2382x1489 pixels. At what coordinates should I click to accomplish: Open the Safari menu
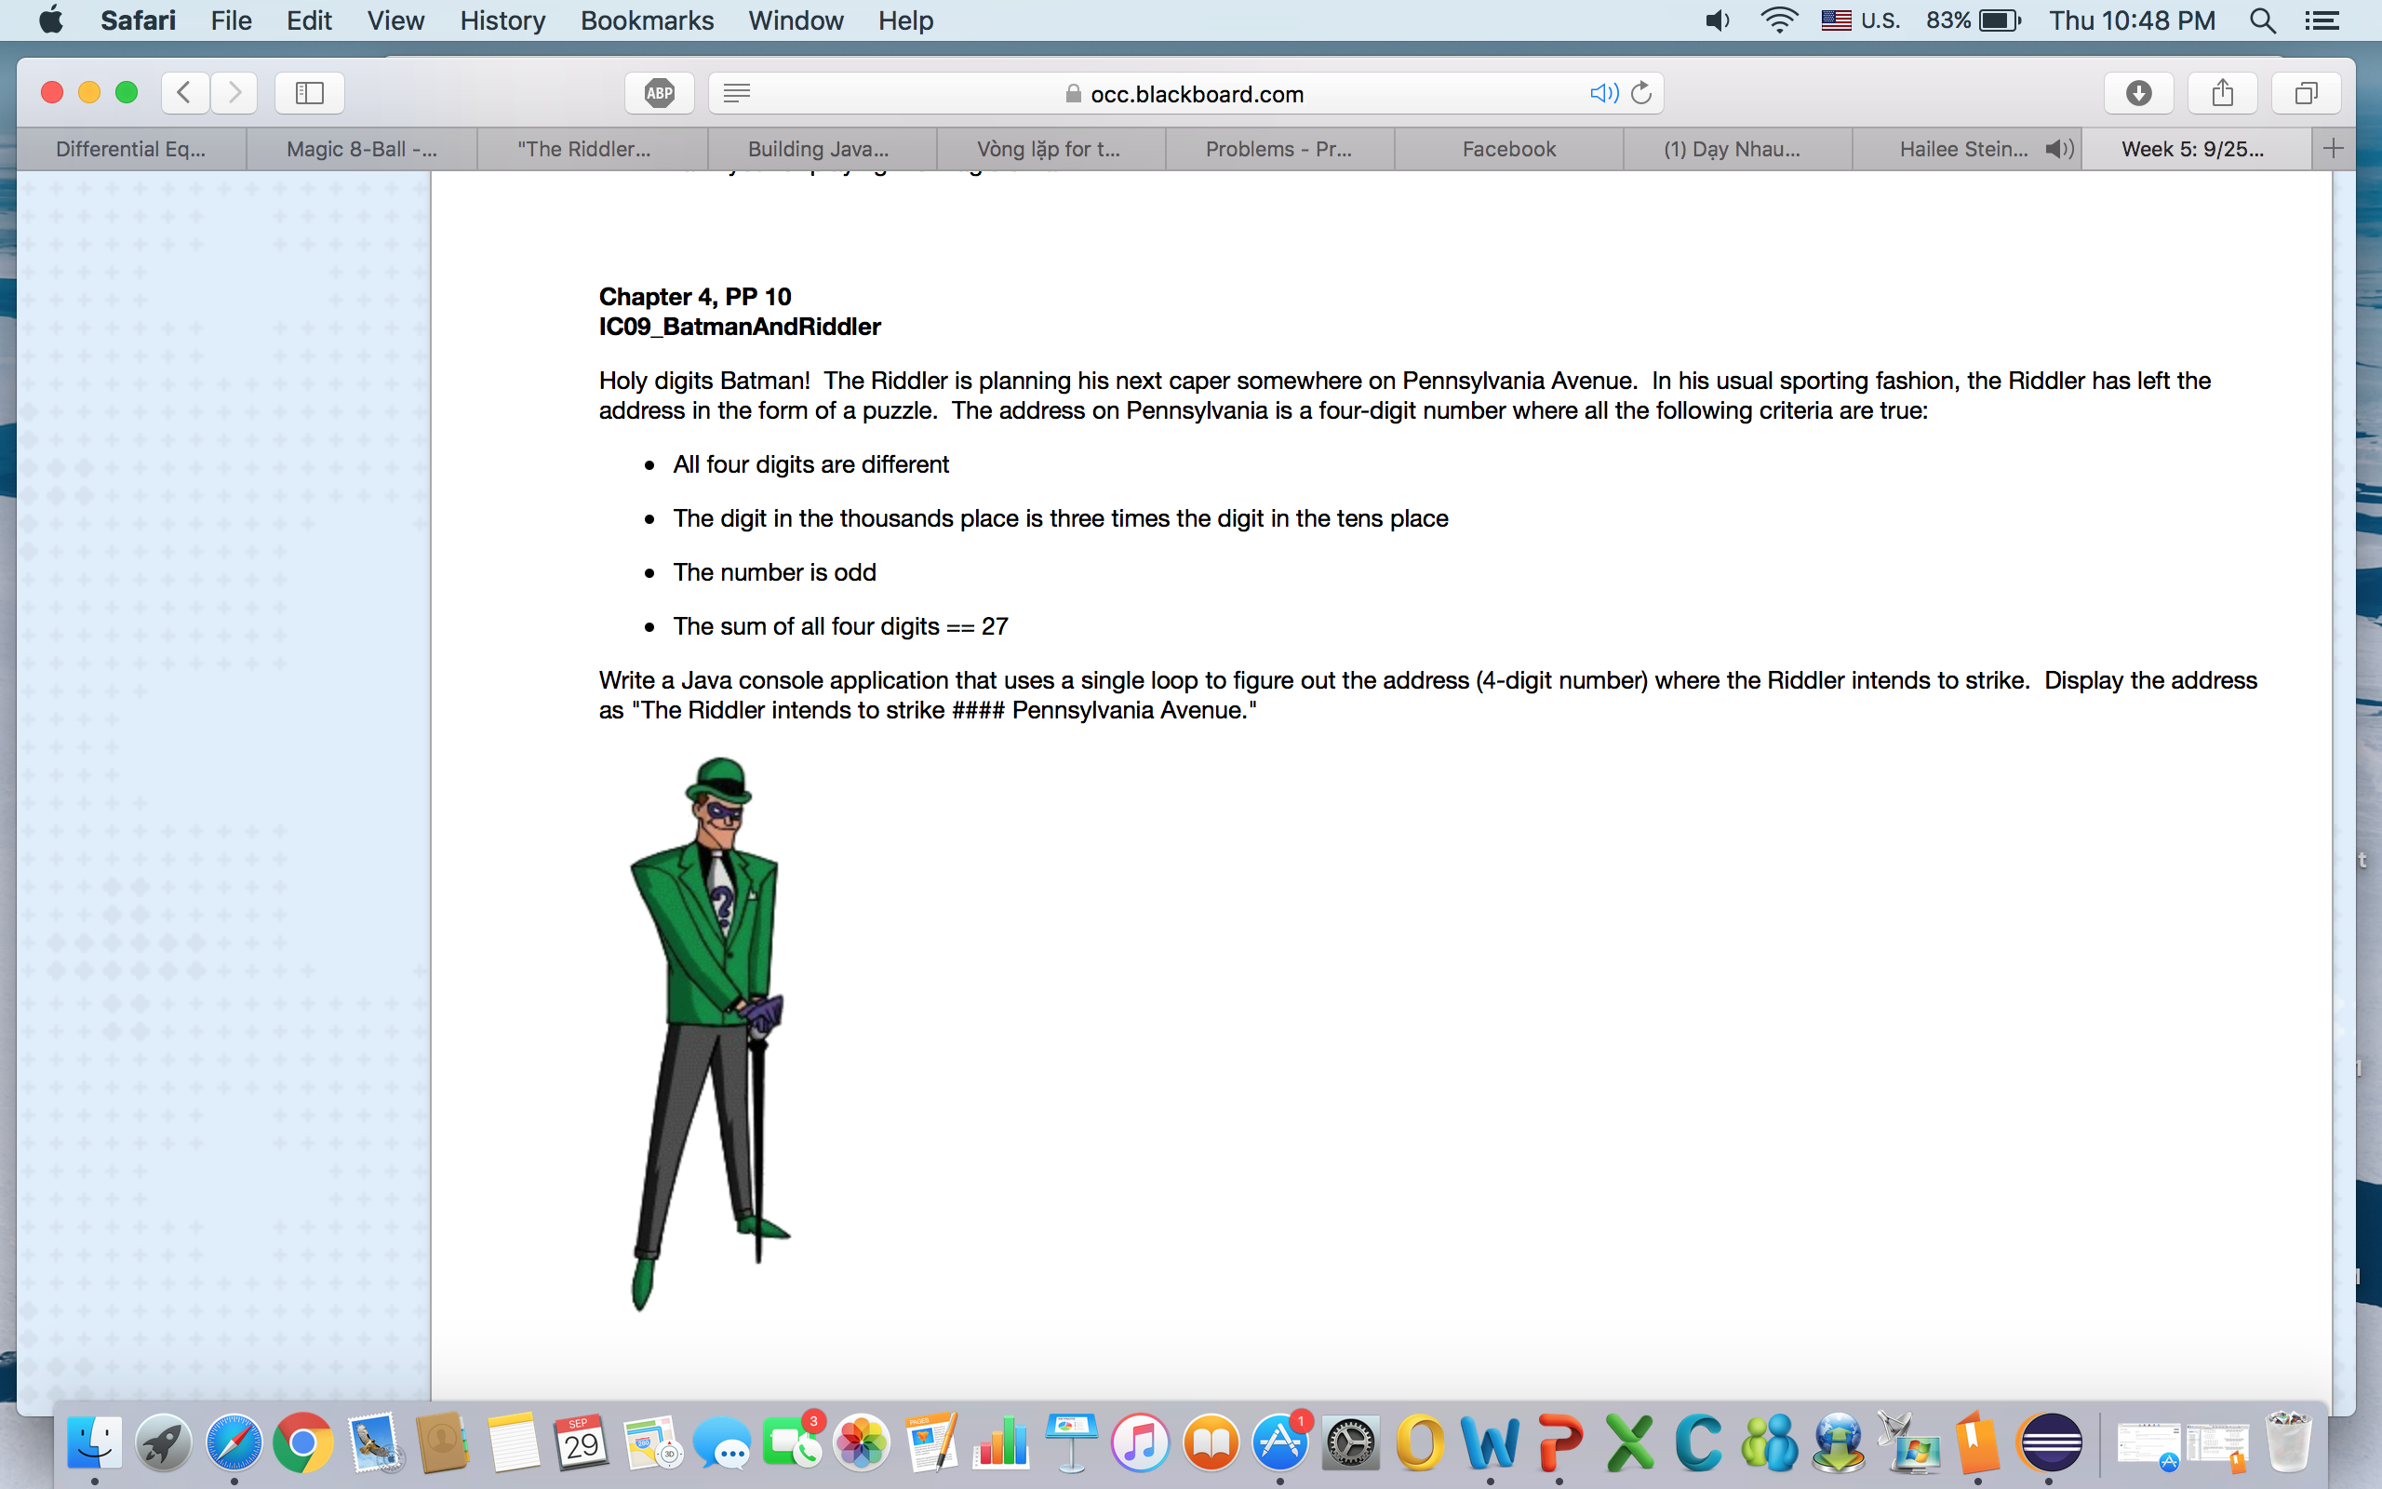138,20
